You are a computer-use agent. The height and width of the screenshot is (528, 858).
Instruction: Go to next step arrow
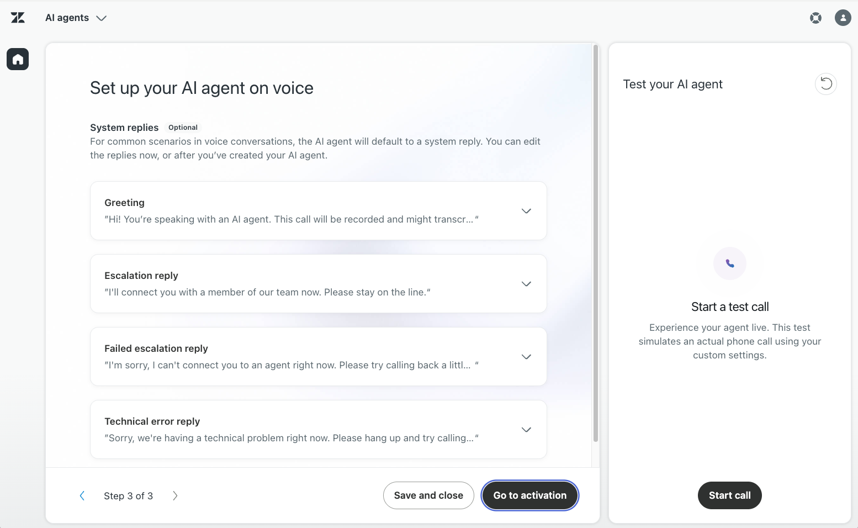(175, 496)
